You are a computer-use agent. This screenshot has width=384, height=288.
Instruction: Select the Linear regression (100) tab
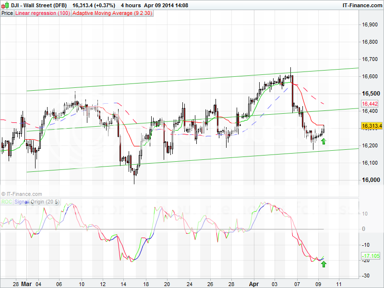[x=42, y=13]
